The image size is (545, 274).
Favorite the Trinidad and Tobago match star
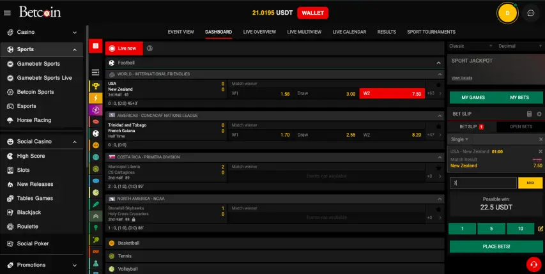pos(438,126)
